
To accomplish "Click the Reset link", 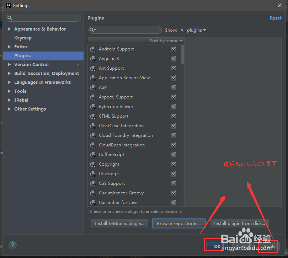I will (276, 18).
